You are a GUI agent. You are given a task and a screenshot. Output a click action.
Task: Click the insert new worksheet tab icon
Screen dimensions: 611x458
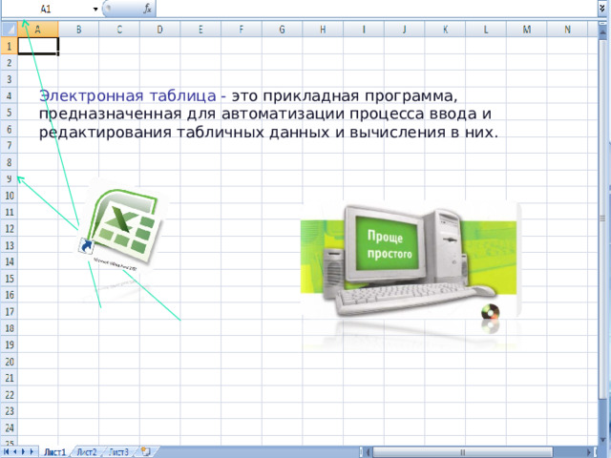[x=146, y=451]
